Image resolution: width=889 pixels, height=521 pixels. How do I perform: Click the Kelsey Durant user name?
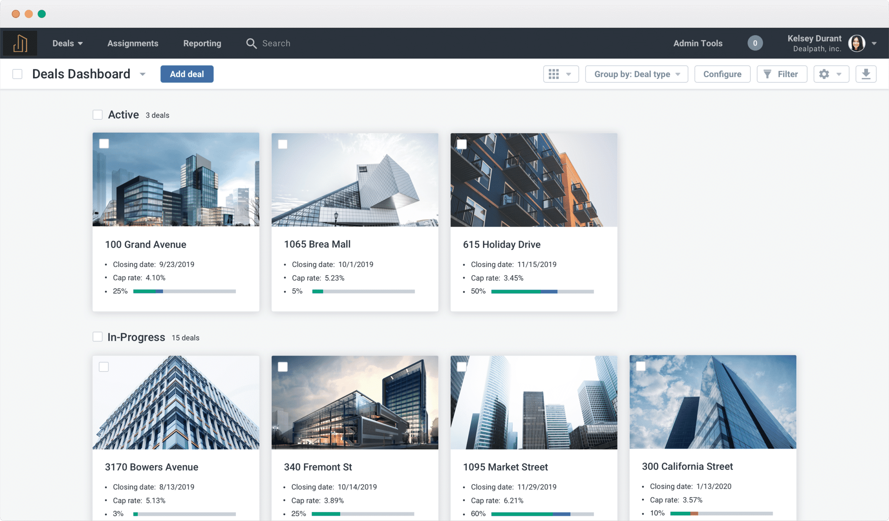[x=814, y=39]
